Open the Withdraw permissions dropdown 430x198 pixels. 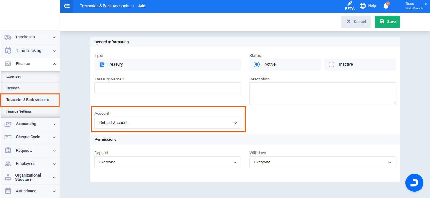click(322, 162)
